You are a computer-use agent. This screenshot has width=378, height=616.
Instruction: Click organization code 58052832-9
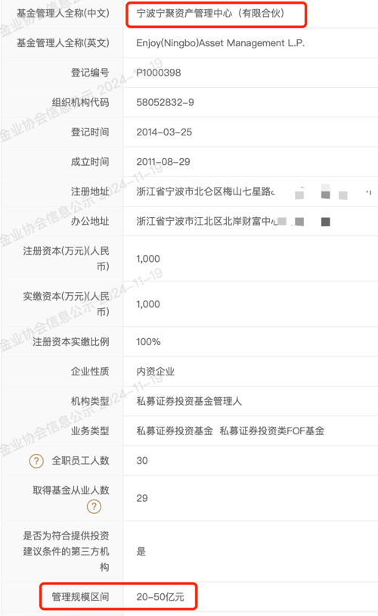(x=165, y=102)
